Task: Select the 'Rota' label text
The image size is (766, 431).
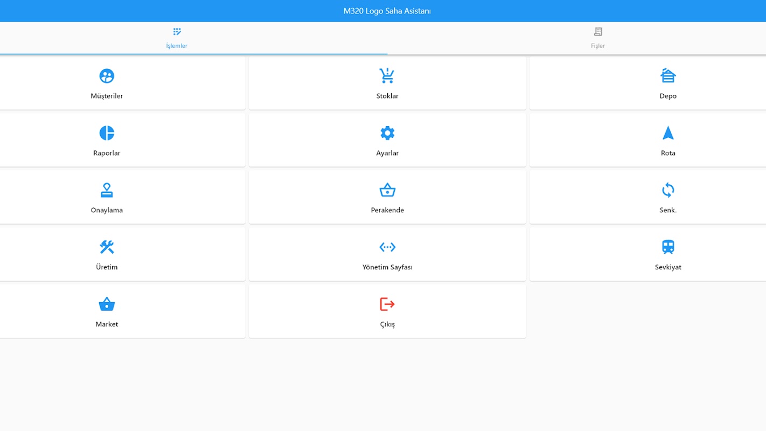Action: point(668,153)
